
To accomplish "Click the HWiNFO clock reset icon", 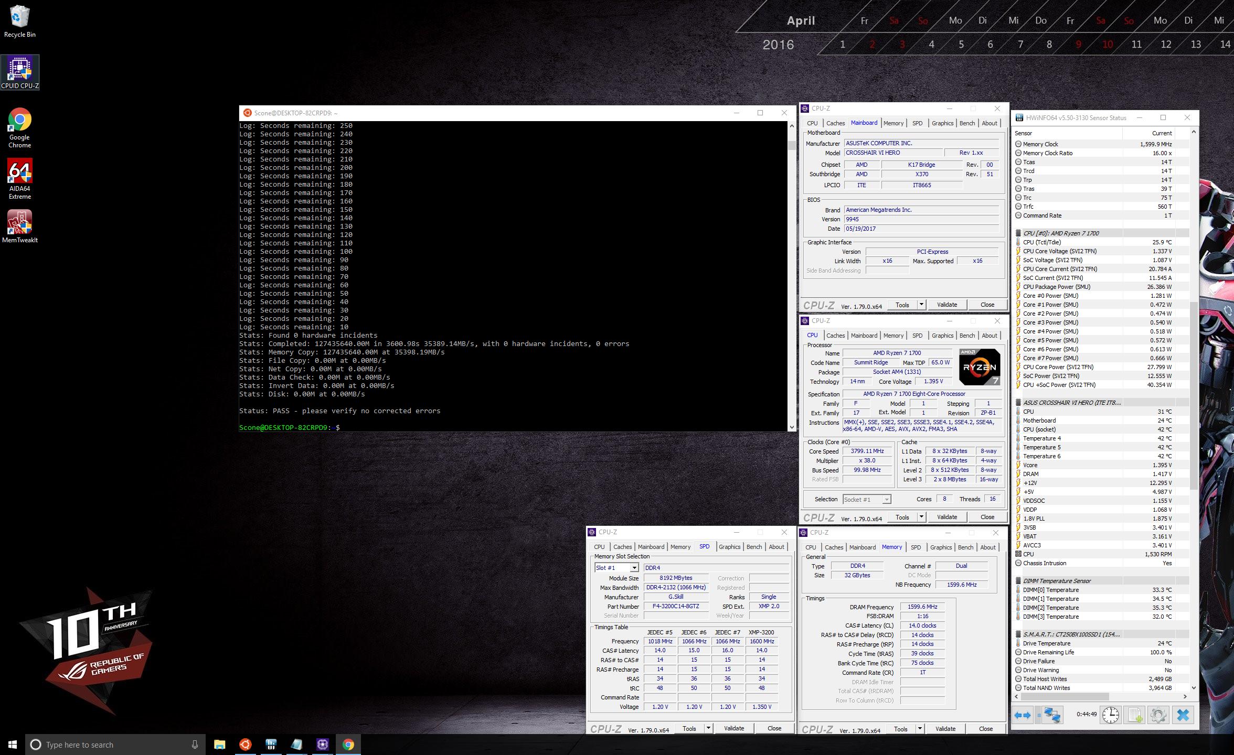I will click(1110, 715).
